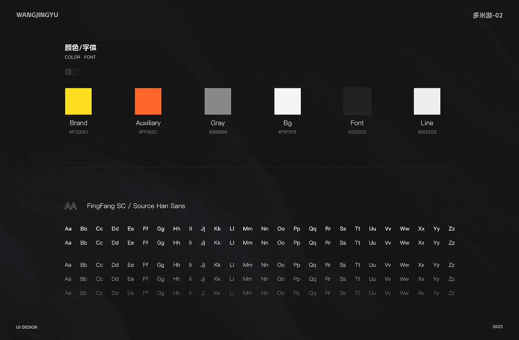Click the Line label text
Screen dimensions: 519x340
pyautogui.click(x=427, y=123)
